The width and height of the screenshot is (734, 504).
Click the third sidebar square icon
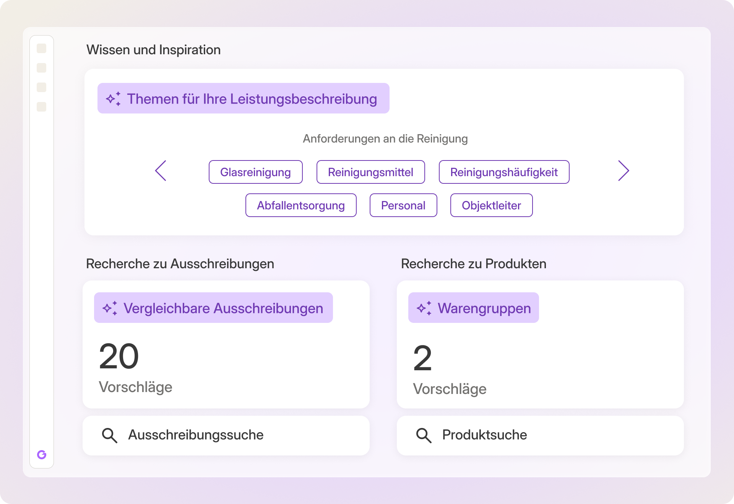(41, 88)
